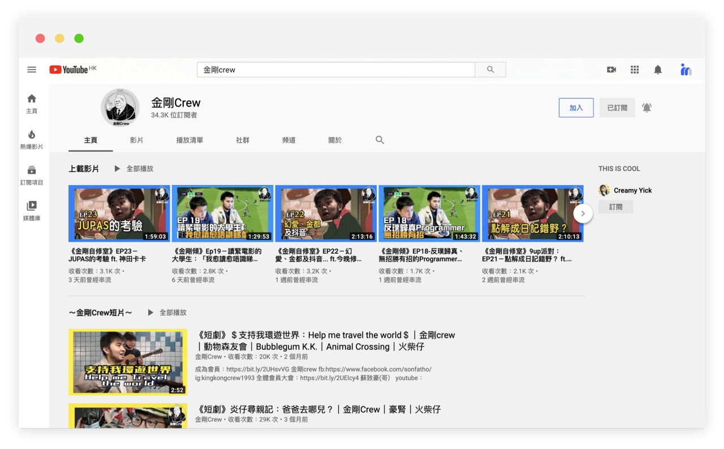Open the YouTube apps grid

coord(635,70)
